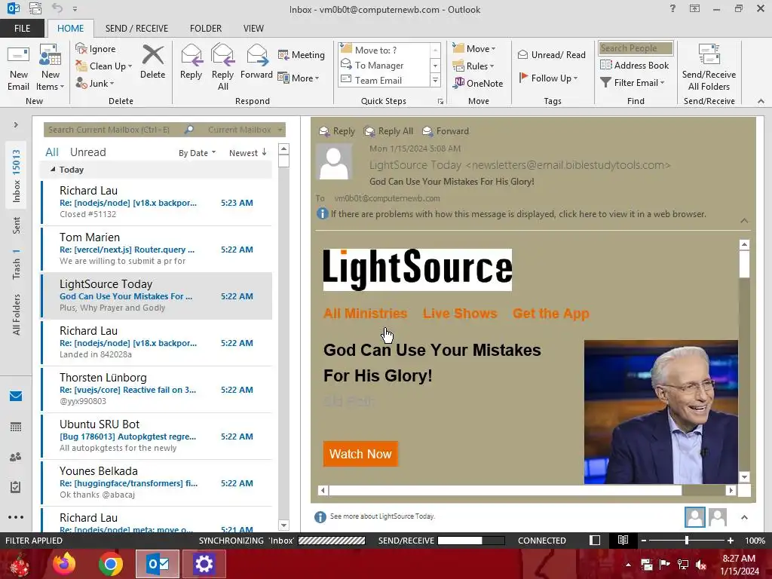Open Clean Up dropdown
This screenshot has height=579, width=772.
coord(104,66)
